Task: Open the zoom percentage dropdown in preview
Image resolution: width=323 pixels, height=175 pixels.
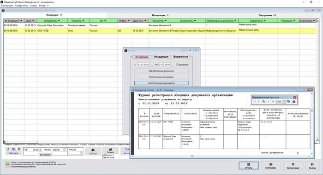Action: (284, 102)
